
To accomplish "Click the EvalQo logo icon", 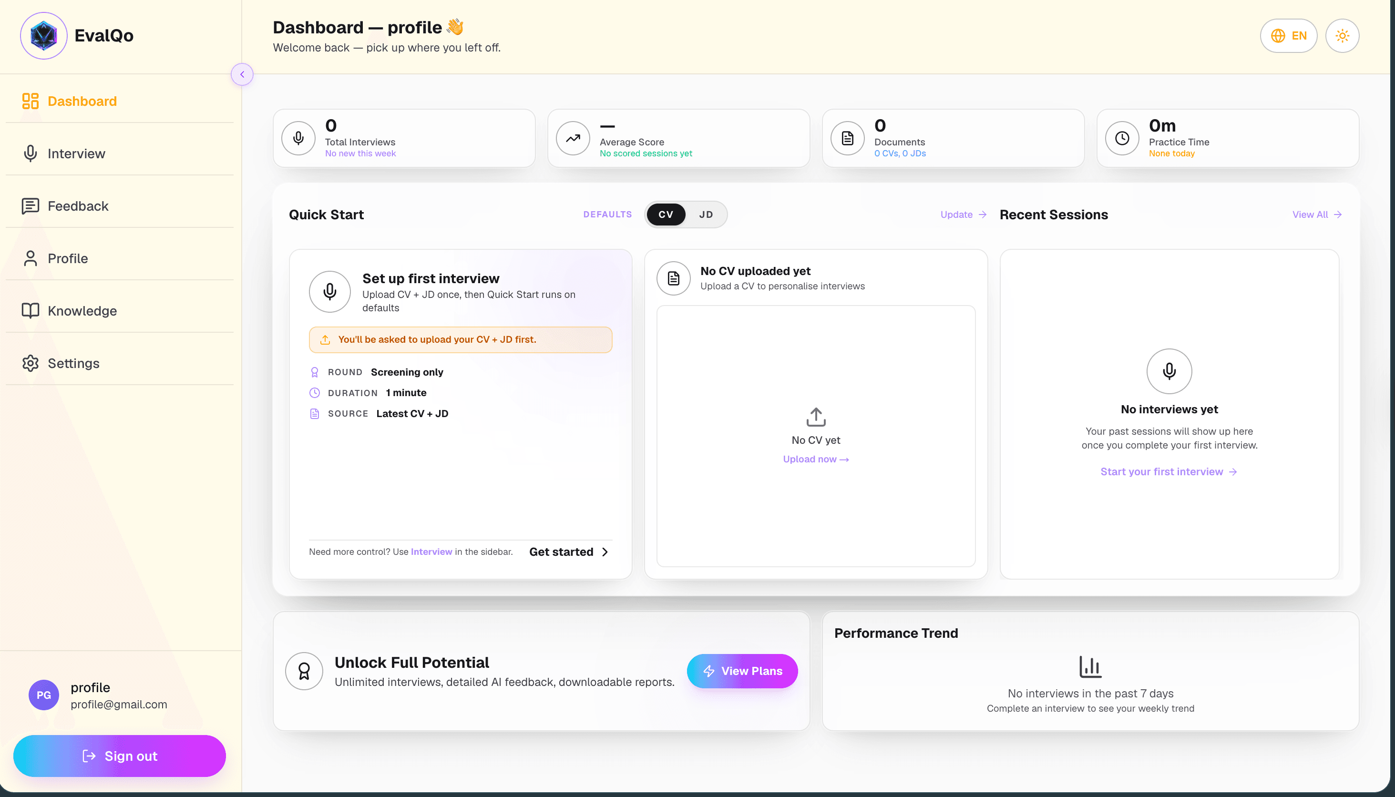I will coord(44,36).
